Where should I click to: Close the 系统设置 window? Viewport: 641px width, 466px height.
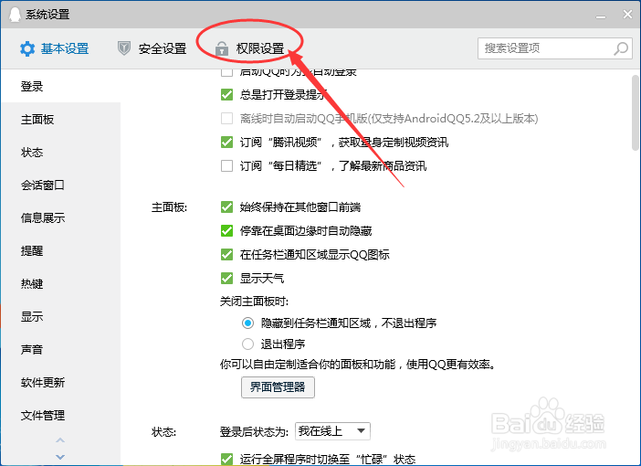627,15
